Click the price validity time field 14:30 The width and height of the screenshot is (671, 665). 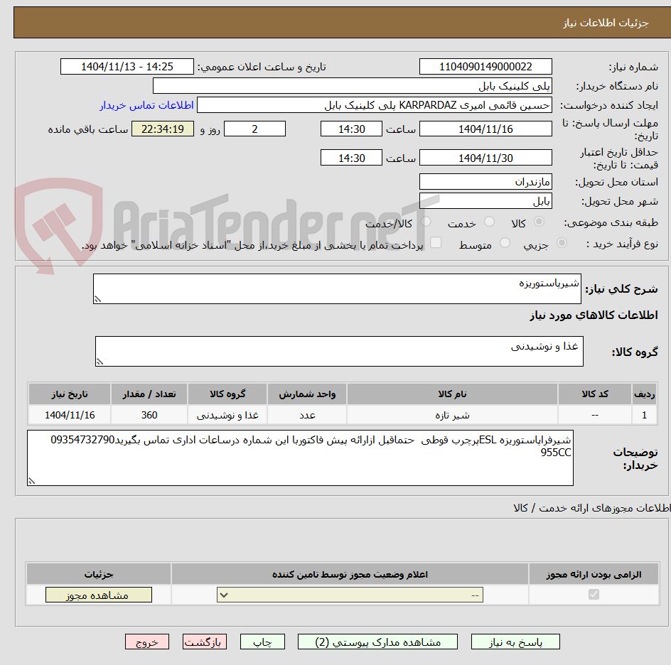point(351,158)
